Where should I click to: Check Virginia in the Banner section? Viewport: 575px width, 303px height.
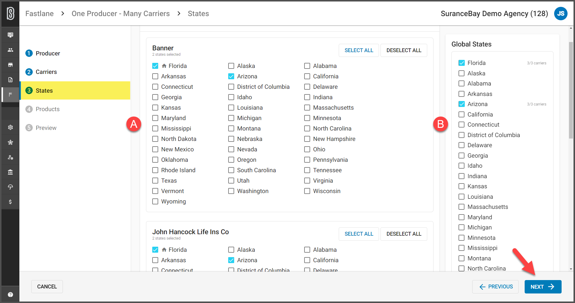pyautogui.click(x=307, y=181)
